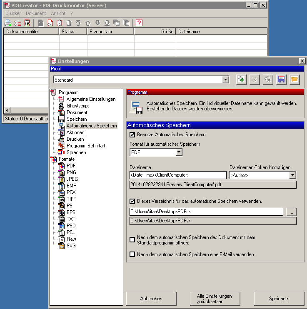Select Raw in the Formate tree
Image resolution: width=307 pixels, height=309 pixels.
71,239
